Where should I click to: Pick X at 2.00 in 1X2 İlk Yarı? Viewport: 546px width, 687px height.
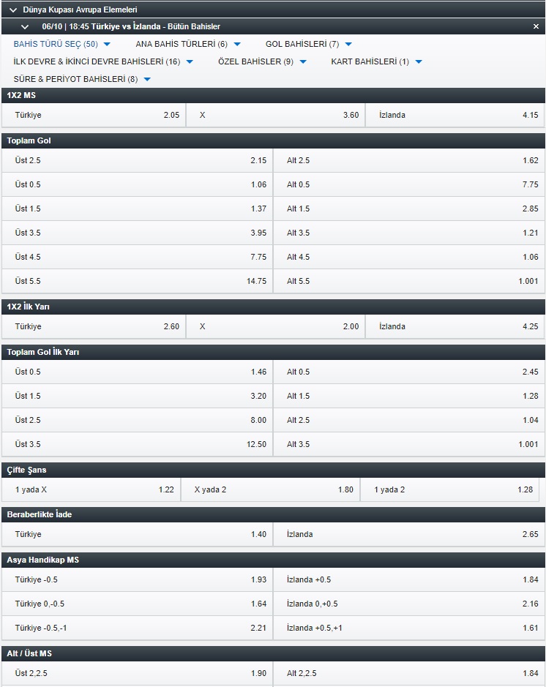276,326
